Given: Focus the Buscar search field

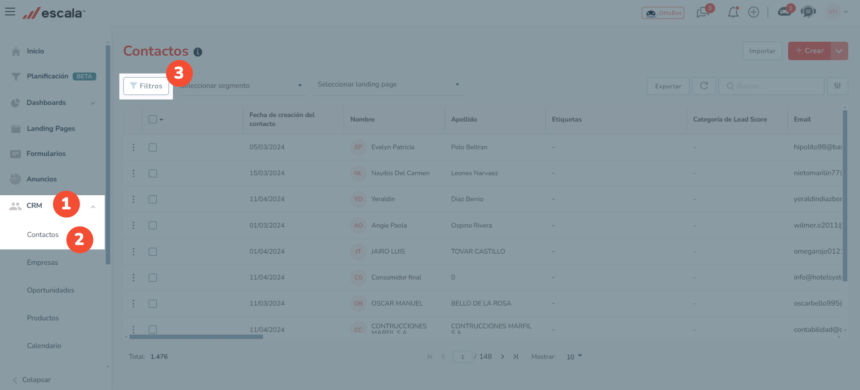Looking at the screenshot, I should click(771, 86).
